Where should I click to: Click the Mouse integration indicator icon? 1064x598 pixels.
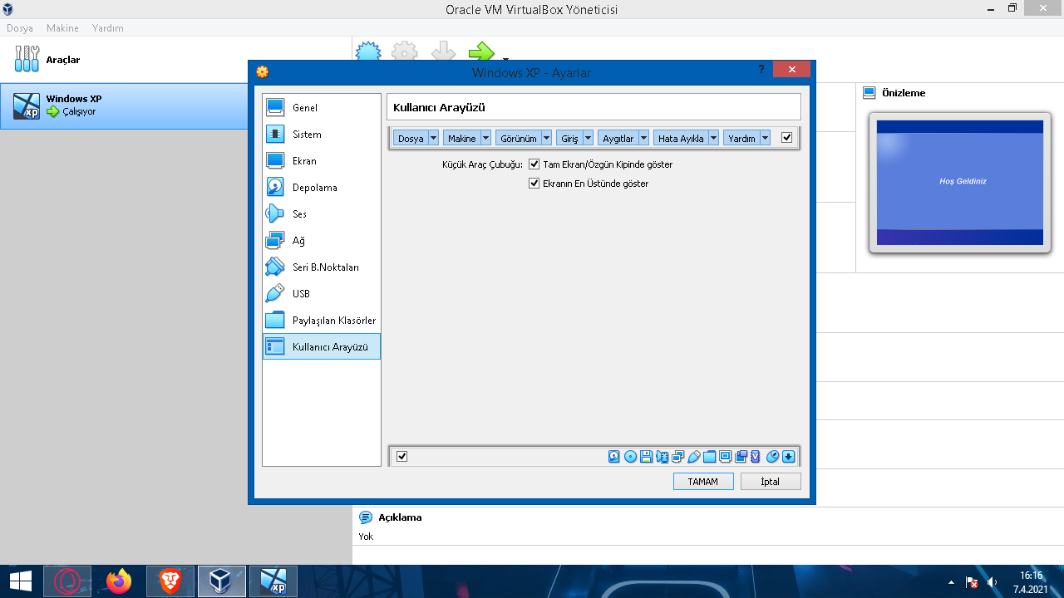click(x=772, y=456)
